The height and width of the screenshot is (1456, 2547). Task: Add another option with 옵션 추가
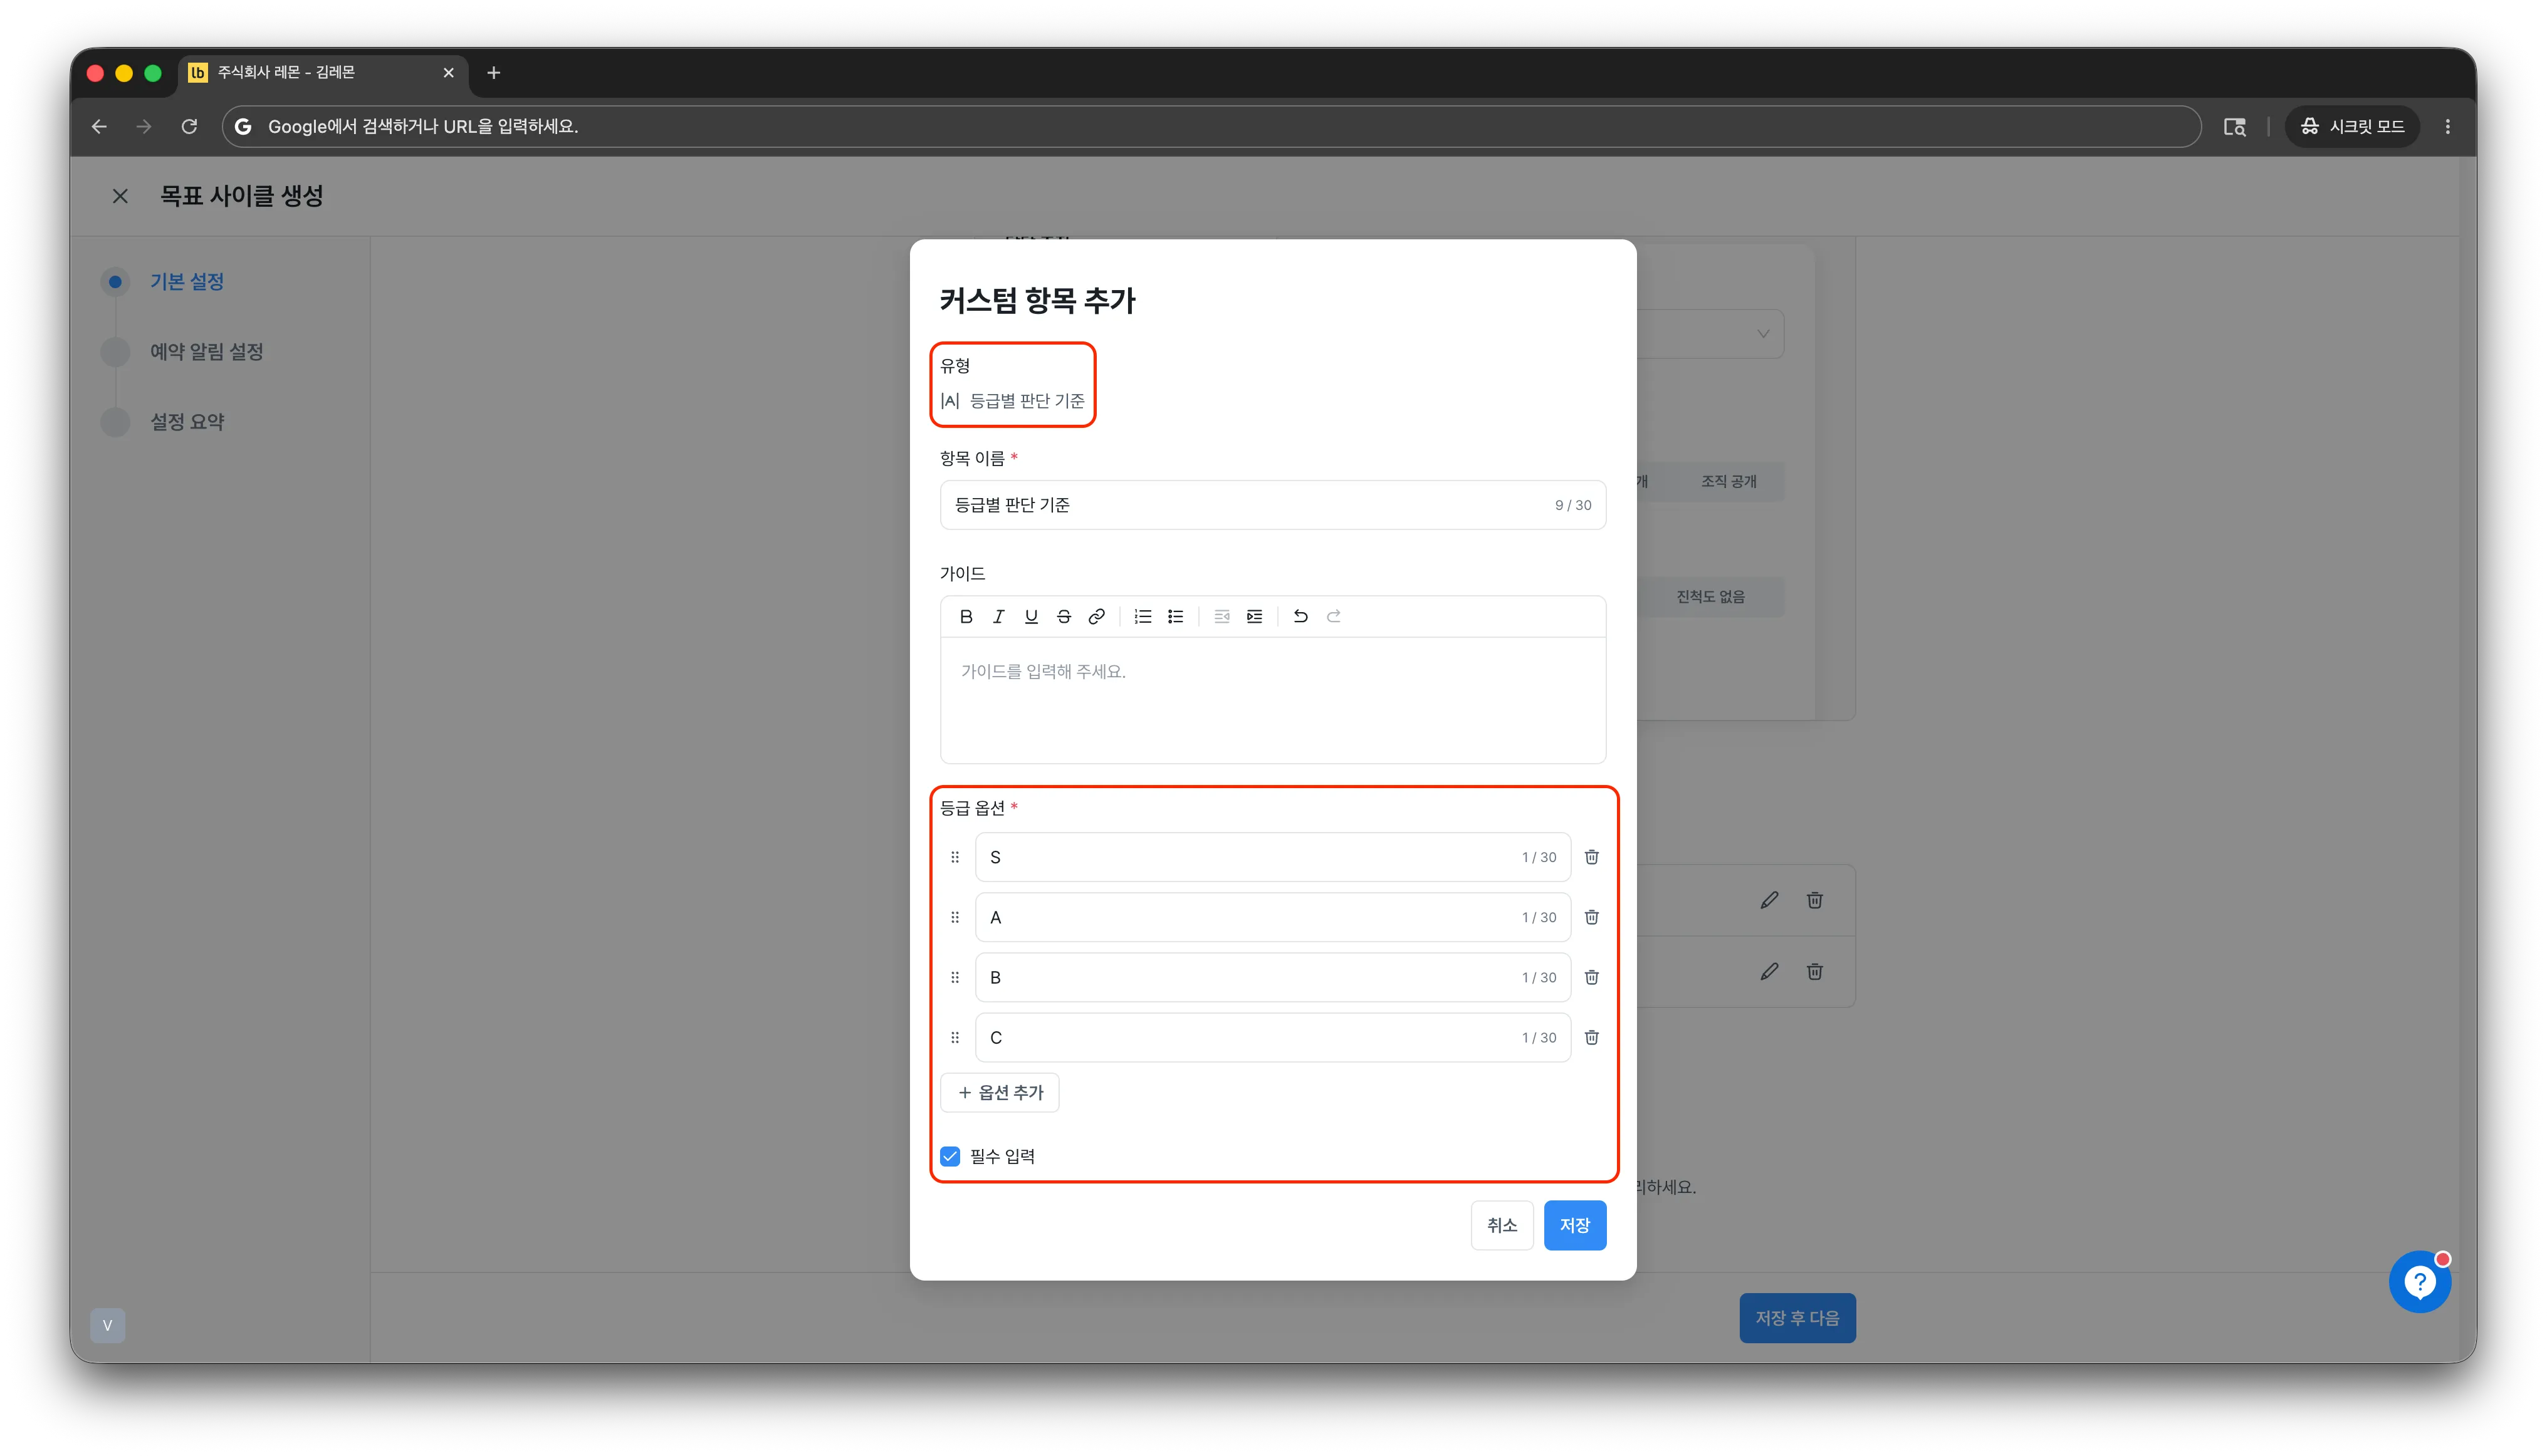(x=1000, y=1092)
